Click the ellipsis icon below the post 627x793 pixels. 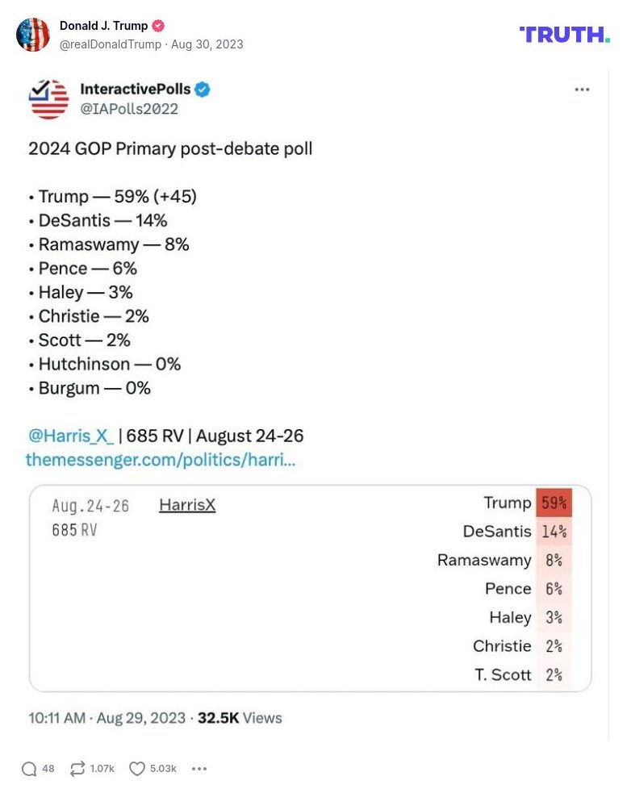click(x=199, y=769)
